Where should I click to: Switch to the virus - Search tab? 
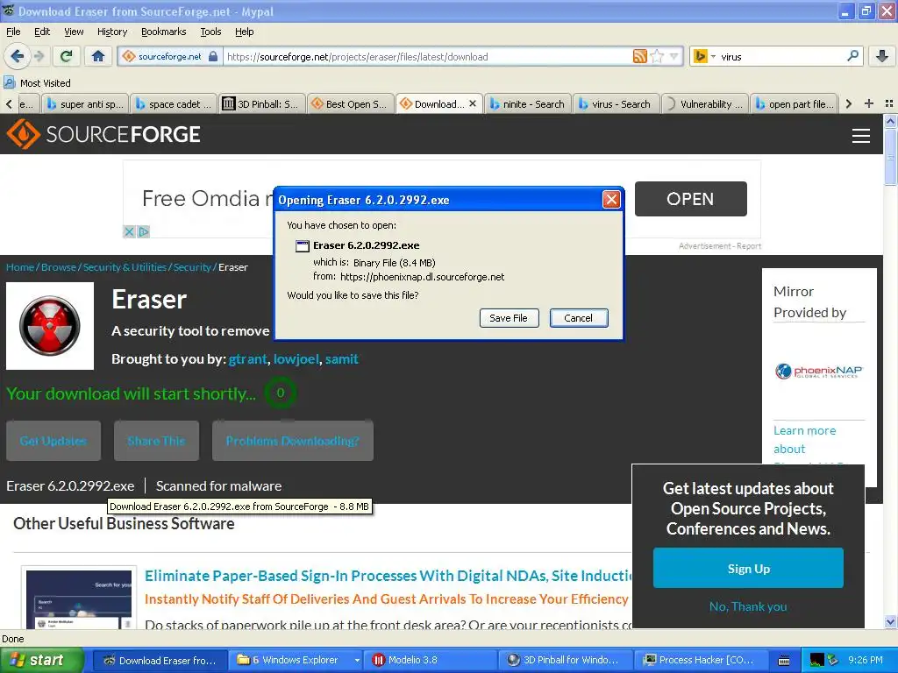[x=616, y=104]
